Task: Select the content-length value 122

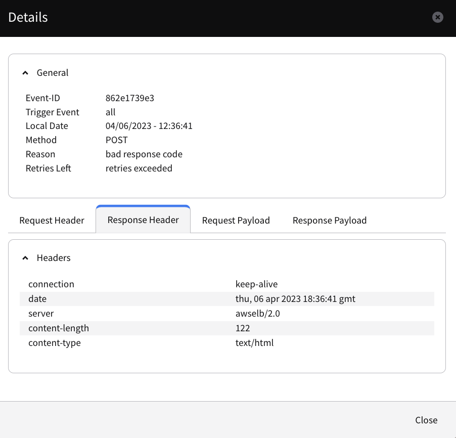Action: coord(243,328)
